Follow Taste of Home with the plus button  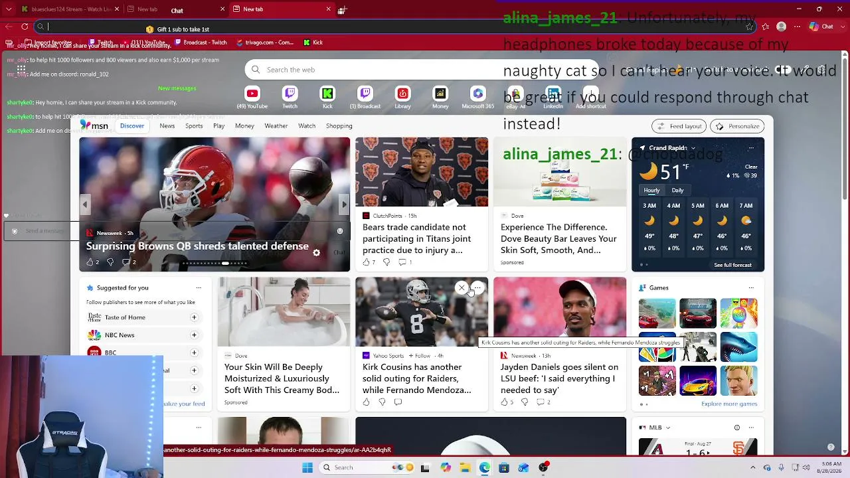[x=194, y=317]
